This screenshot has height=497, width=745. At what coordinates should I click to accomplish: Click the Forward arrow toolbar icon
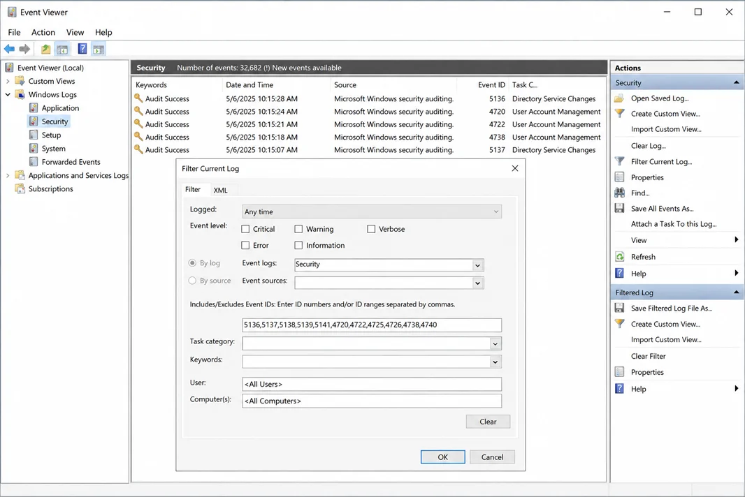pos(24,49)
